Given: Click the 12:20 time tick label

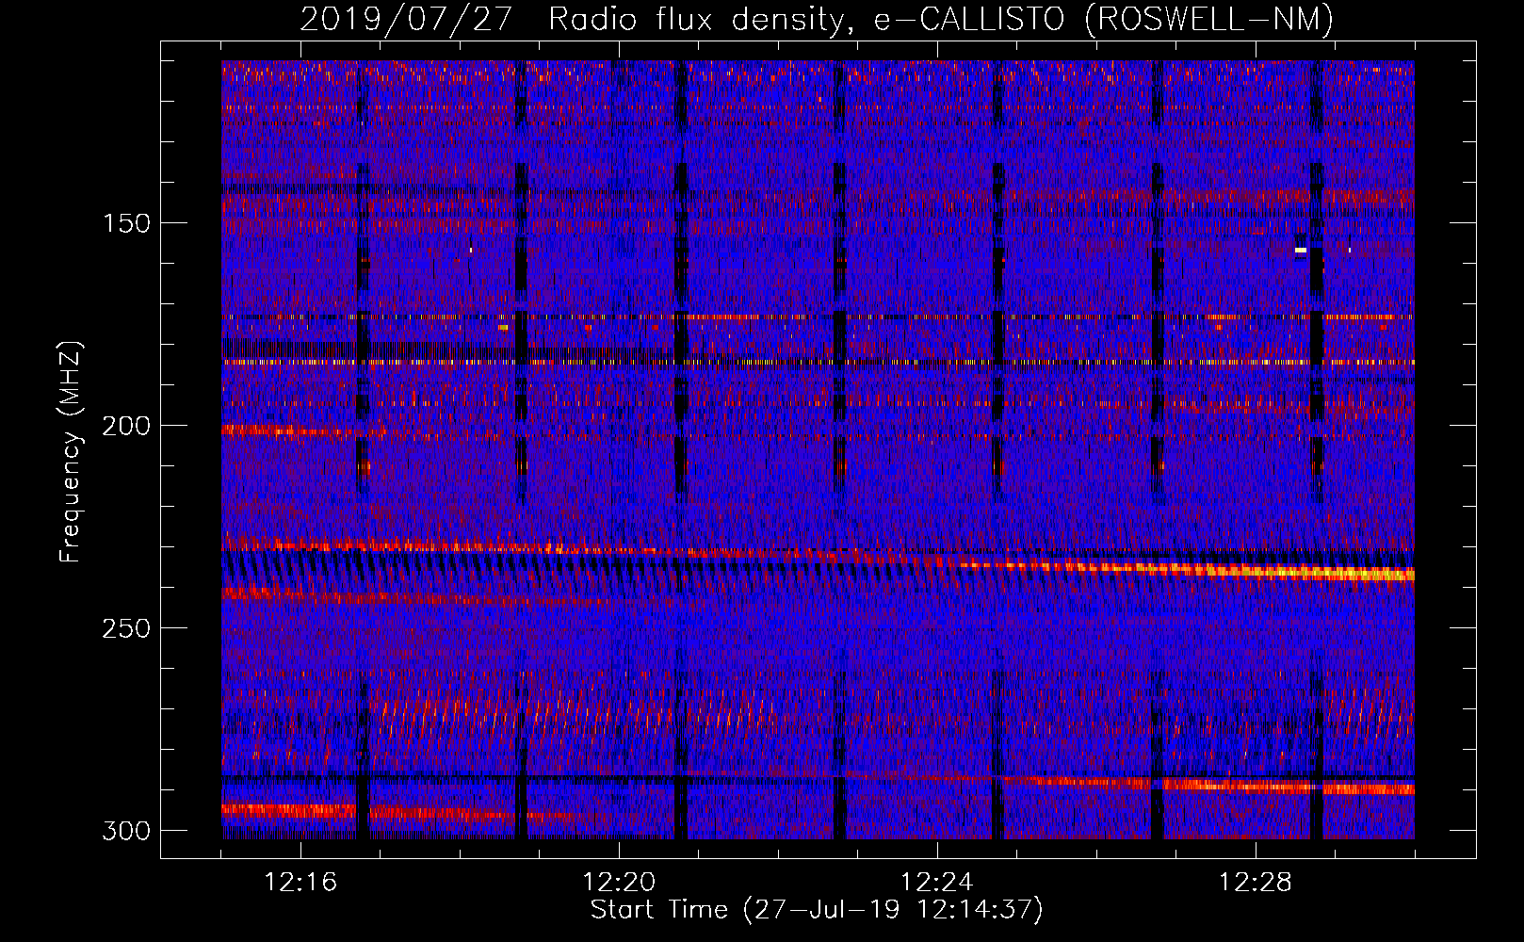Looking at the screenshot, I should (x=619, y=883).
